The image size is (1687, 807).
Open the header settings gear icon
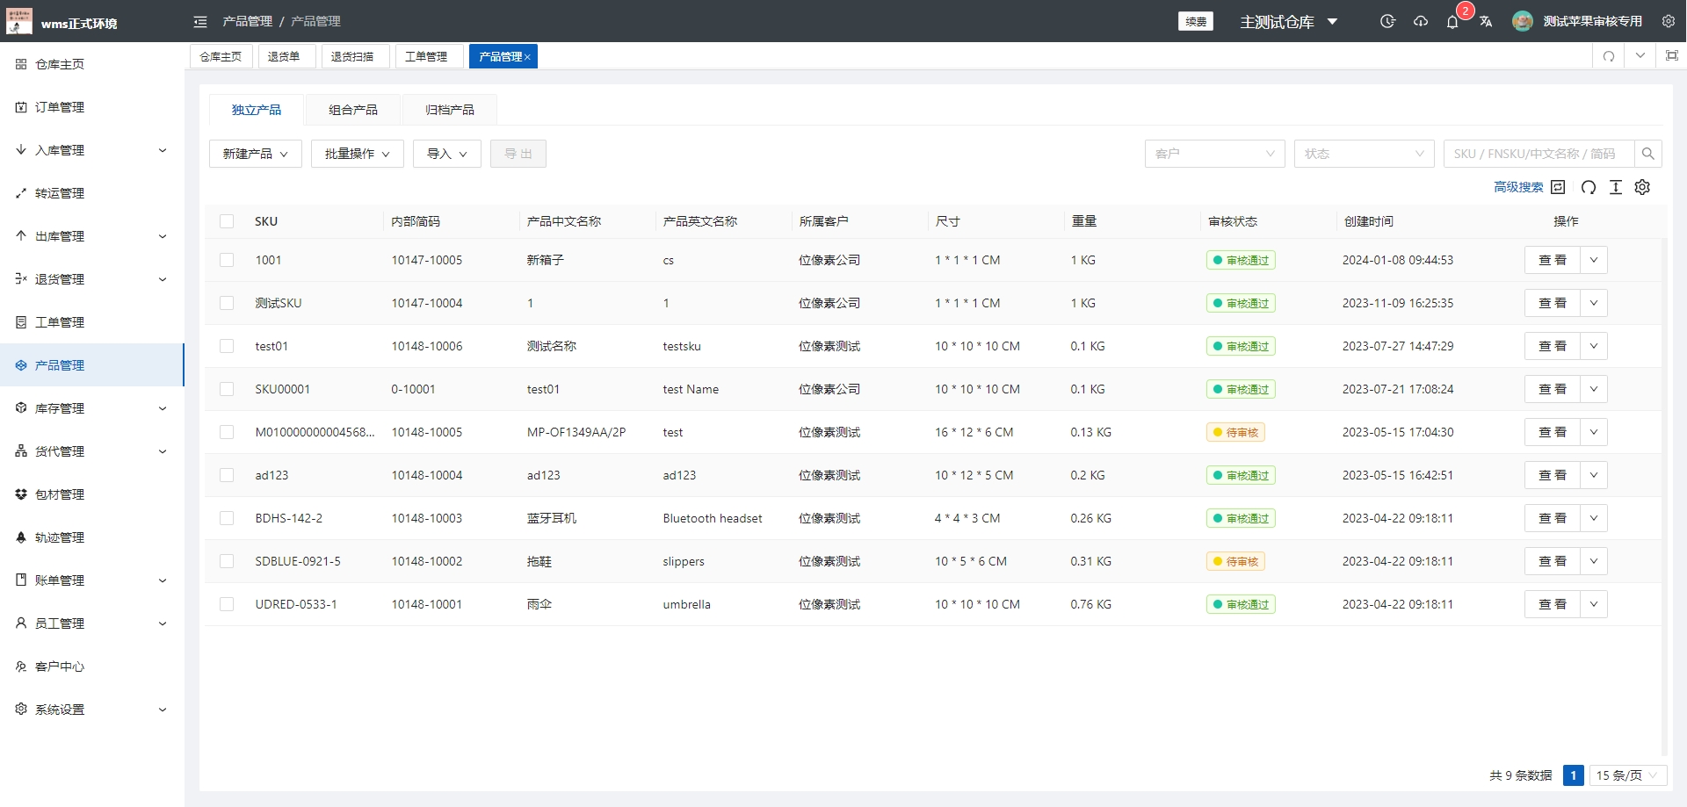1669,21
